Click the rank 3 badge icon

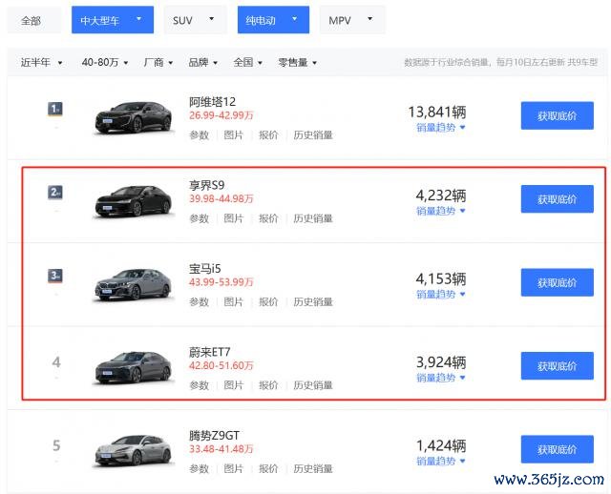coord(55,276)
